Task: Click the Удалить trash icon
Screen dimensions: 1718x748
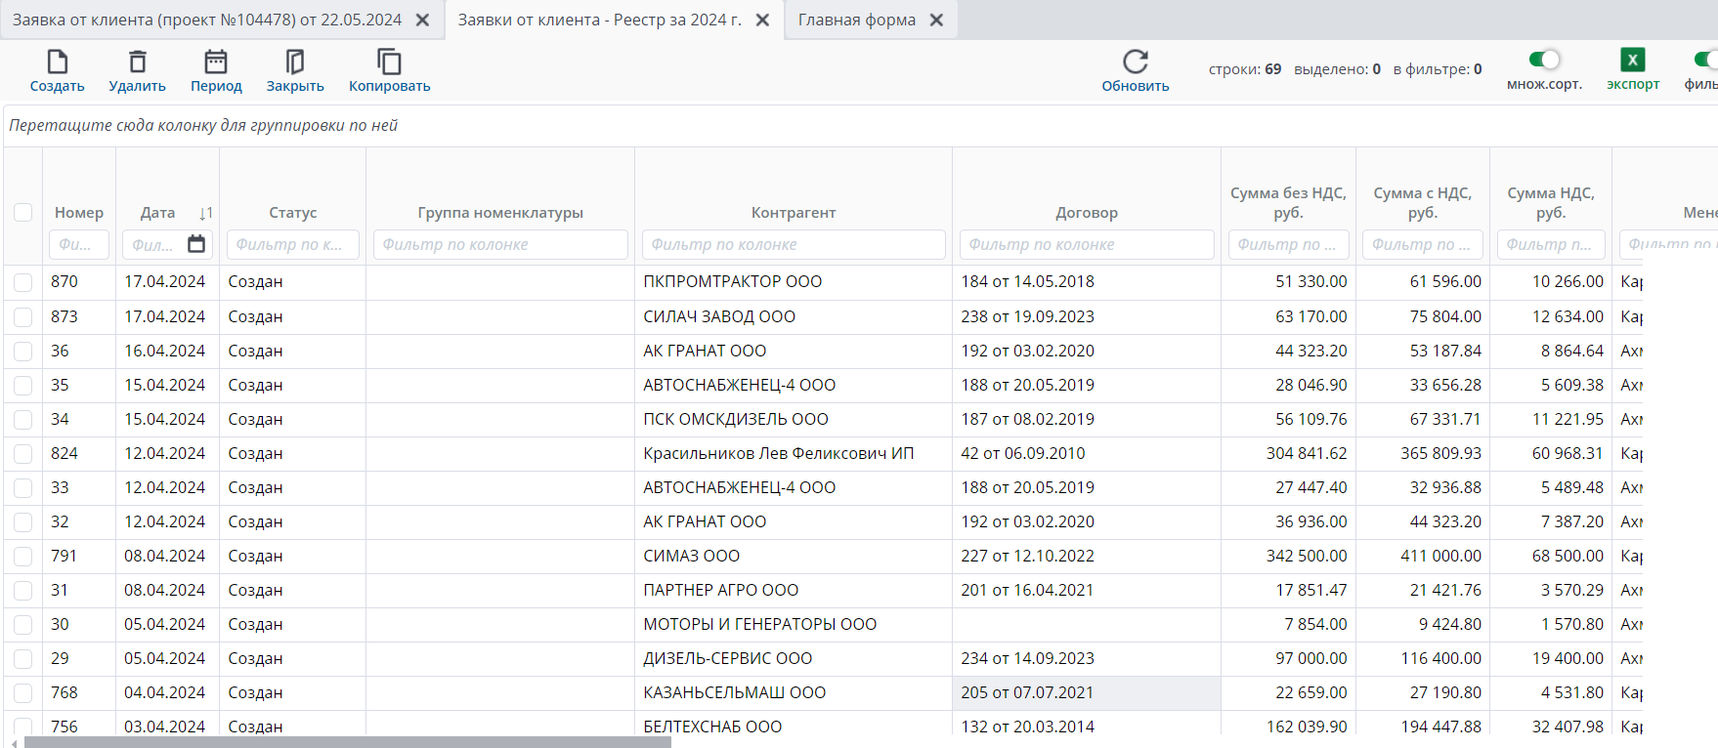Action: [x=138, y=62]
